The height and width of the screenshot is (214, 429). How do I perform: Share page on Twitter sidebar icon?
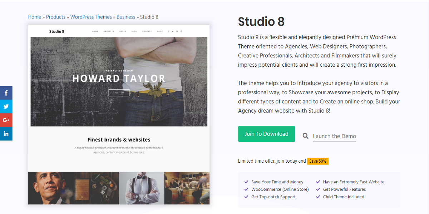tap(6, 106)
